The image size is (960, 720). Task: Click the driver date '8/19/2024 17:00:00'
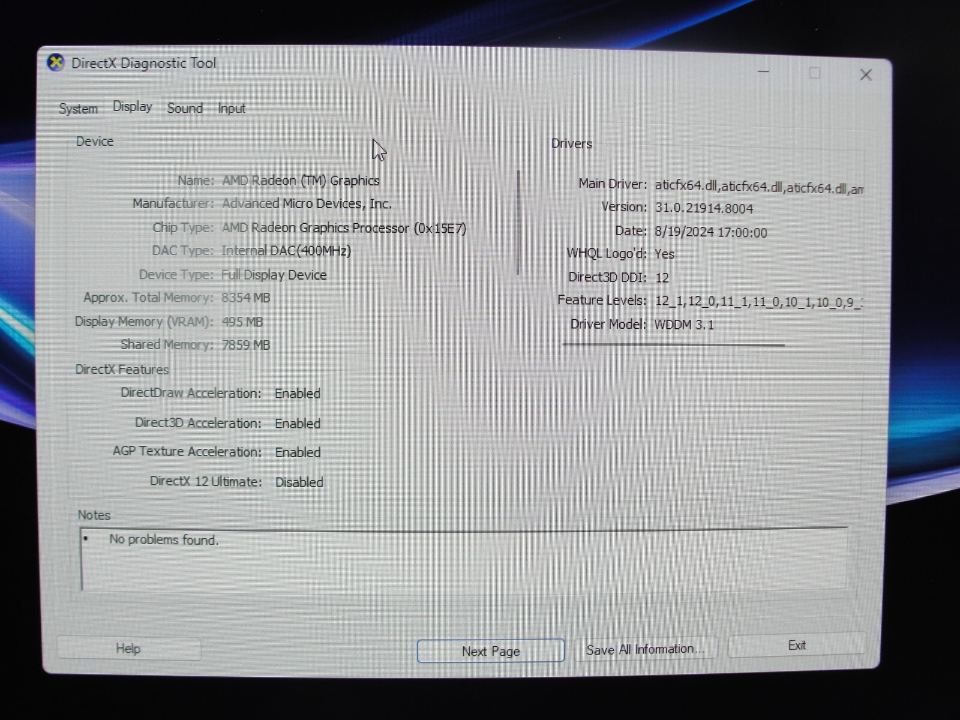tap(710, 232)
